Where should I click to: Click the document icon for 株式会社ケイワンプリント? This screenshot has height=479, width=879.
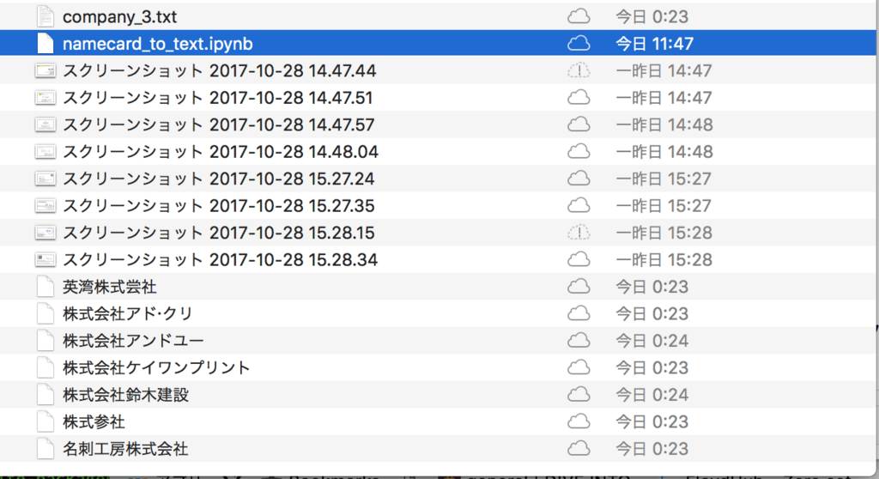point(45,367)
